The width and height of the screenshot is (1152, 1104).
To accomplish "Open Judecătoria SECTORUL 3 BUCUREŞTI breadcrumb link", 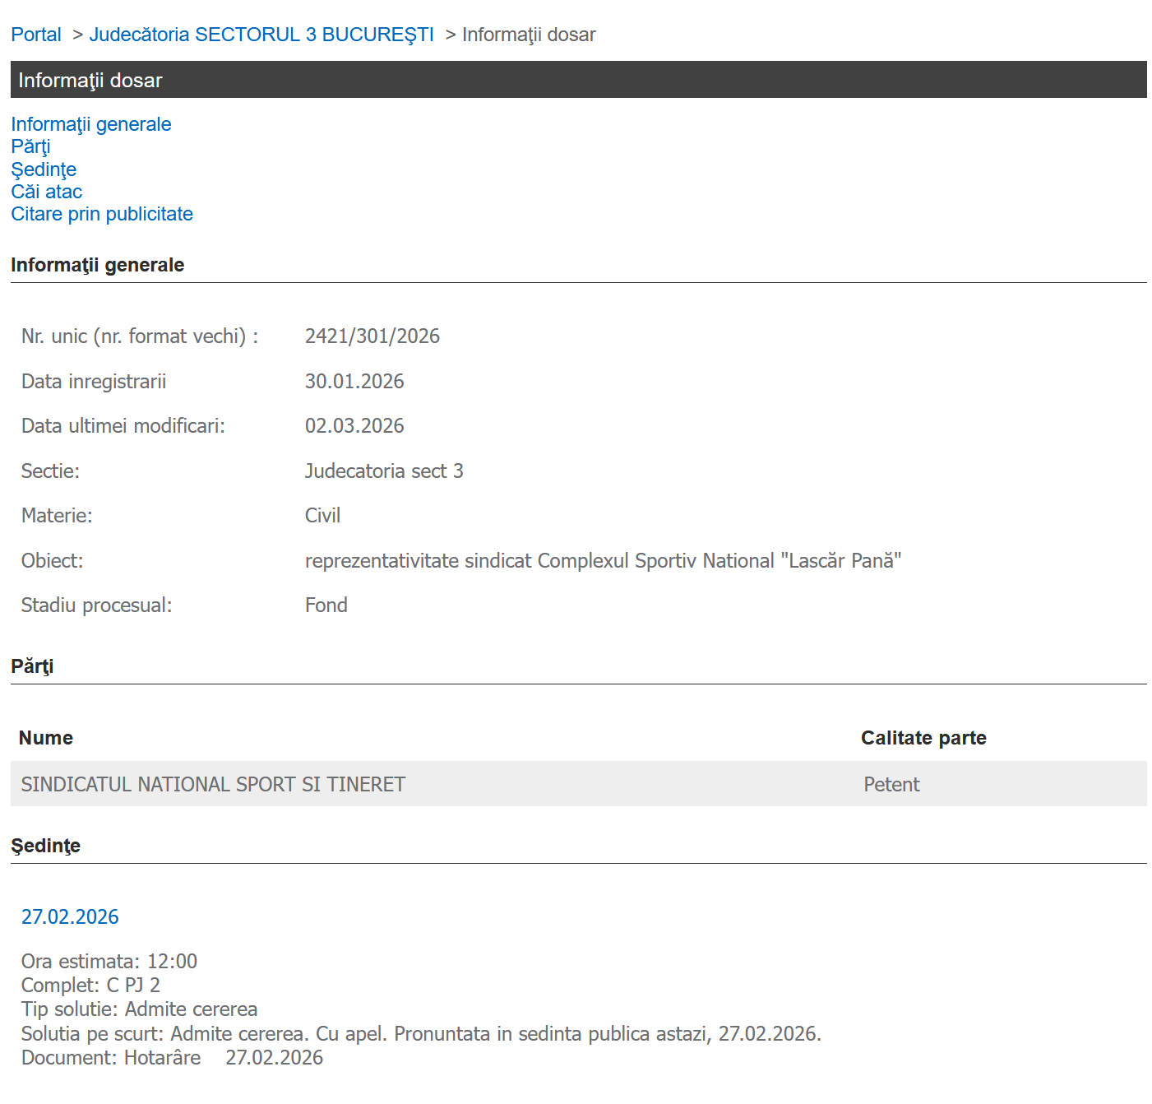I will (261, 35).
